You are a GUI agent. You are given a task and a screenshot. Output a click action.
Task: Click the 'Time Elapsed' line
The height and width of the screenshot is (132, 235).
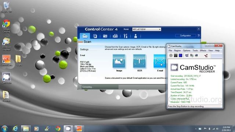pos(181,92)
